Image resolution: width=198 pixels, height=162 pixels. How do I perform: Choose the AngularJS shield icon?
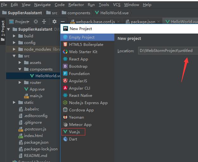[x=65, y=81]
